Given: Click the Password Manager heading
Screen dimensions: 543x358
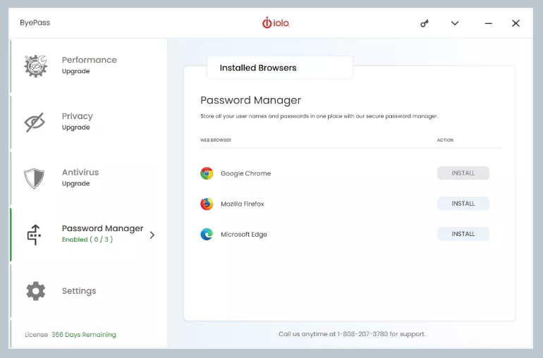Looking at the screenshot, I should 251,100.
